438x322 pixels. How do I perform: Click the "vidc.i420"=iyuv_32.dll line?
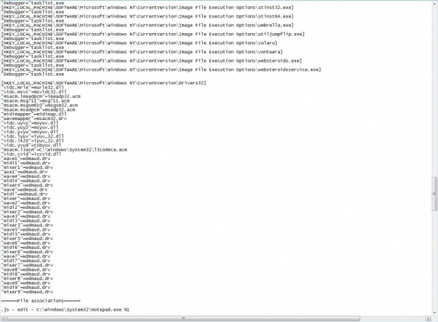(x=33, y=141)
